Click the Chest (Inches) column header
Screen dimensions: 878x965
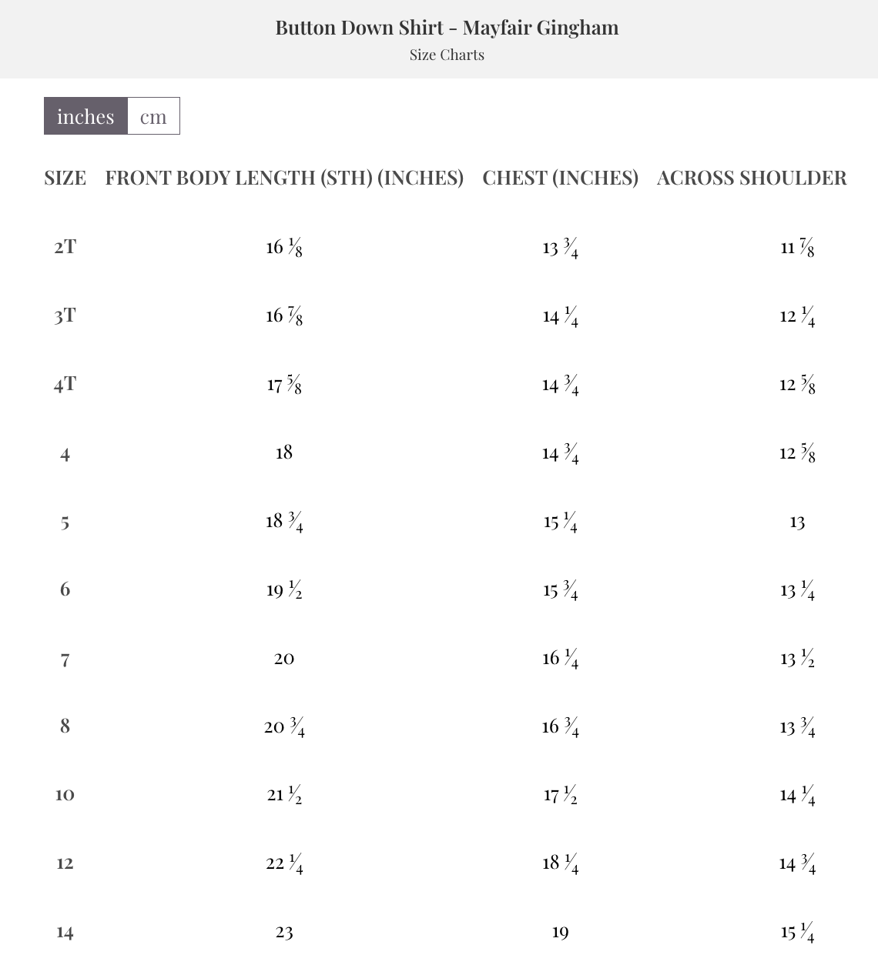[x=560, y=178]
